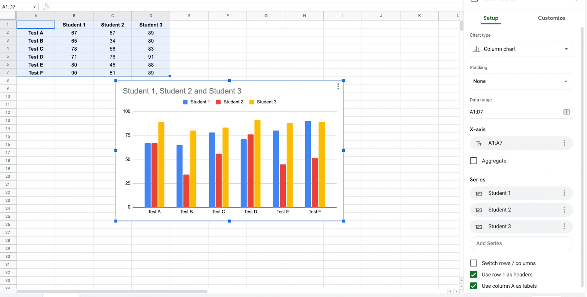587x297 pixels.
Task: Enable the Aggregate checkbox
Action: (474, 161)
